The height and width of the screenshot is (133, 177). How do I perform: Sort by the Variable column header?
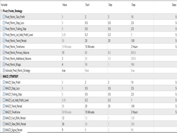(x=4, y=5)
